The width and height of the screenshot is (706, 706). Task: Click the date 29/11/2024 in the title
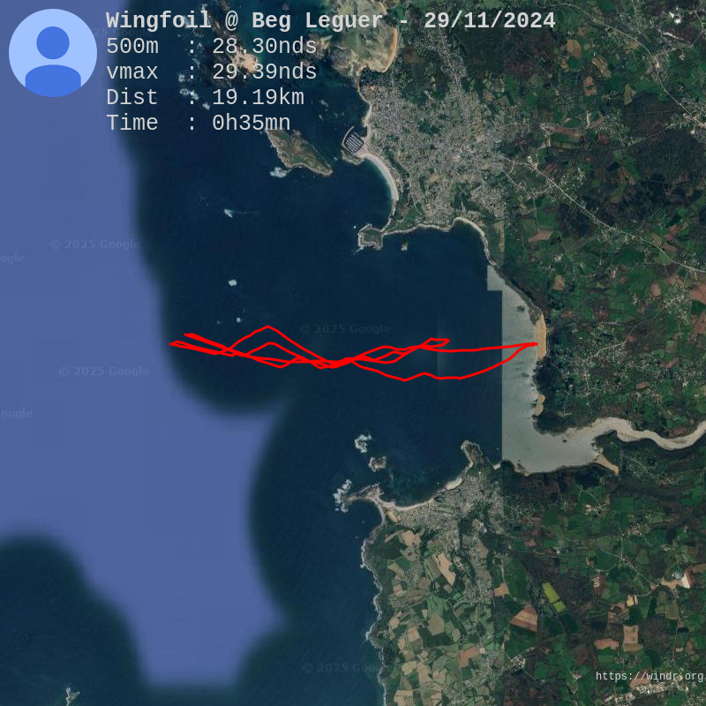point(490,20)
